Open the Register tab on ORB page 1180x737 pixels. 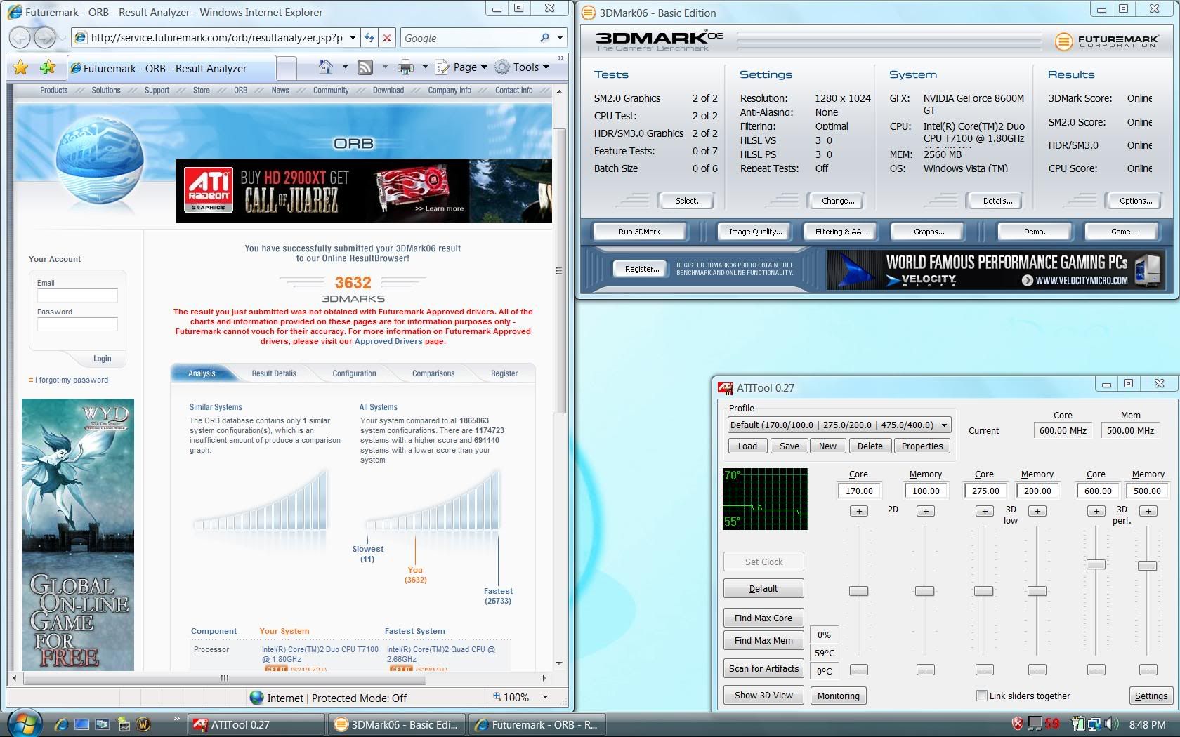click(x=504, y=373)
